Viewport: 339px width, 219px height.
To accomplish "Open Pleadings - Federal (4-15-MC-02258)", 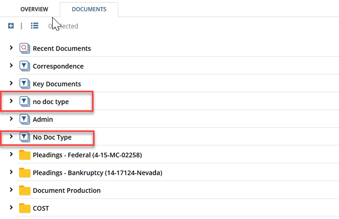I will 87,155.
